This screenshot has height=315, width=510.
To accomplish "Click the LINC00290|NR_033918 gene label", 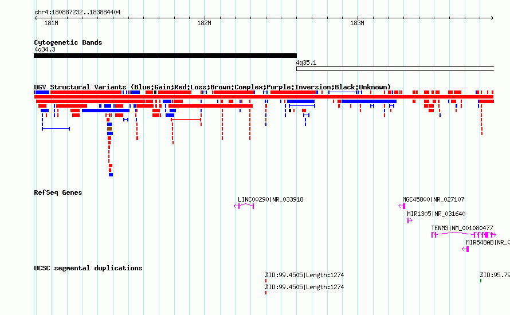I will pyautogui.click(x=270, y=199).
